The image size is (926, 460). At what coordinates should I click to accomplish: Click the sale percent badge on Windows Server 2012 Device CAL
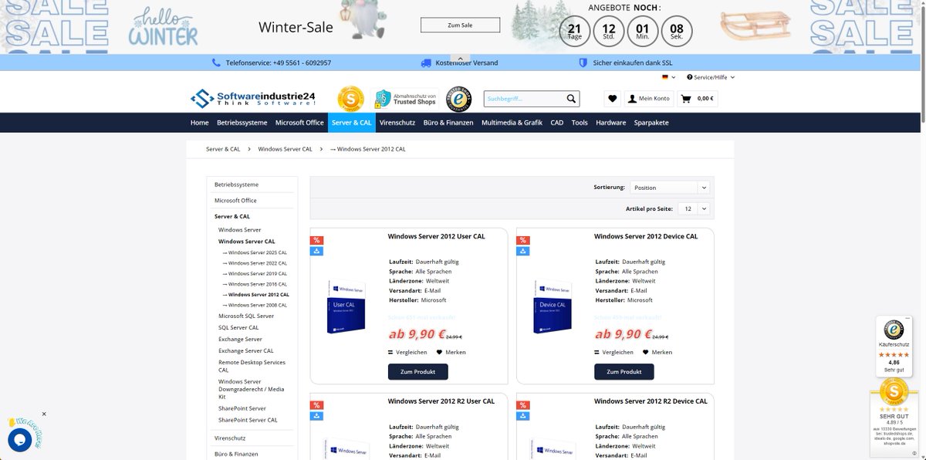tap(523, 240)
